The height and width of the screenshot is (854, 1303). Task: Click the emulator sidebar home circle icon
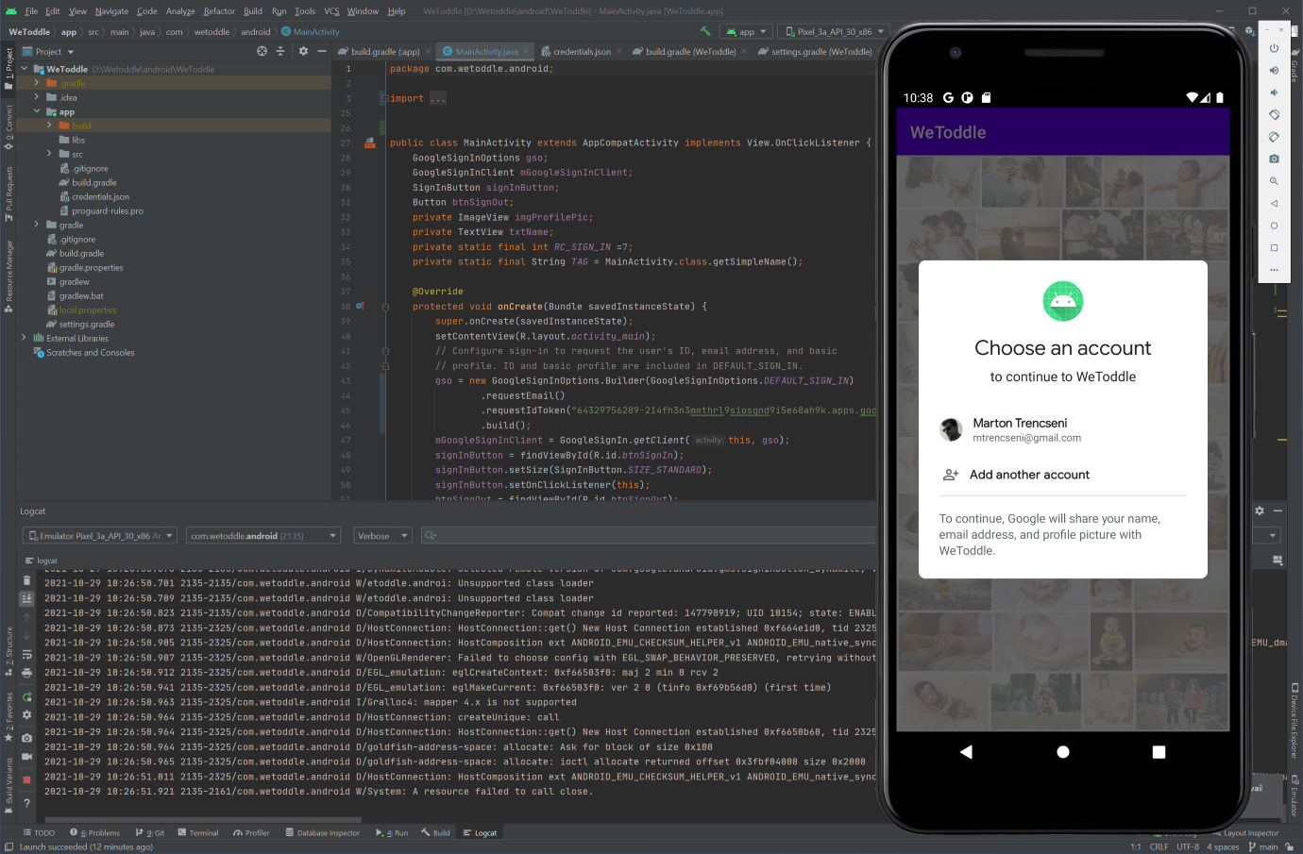(1274, 226)
